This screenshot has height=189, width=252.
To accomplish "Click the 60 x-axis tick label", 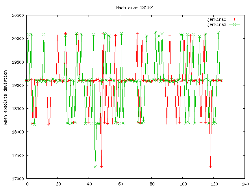I will coord(121,184).
